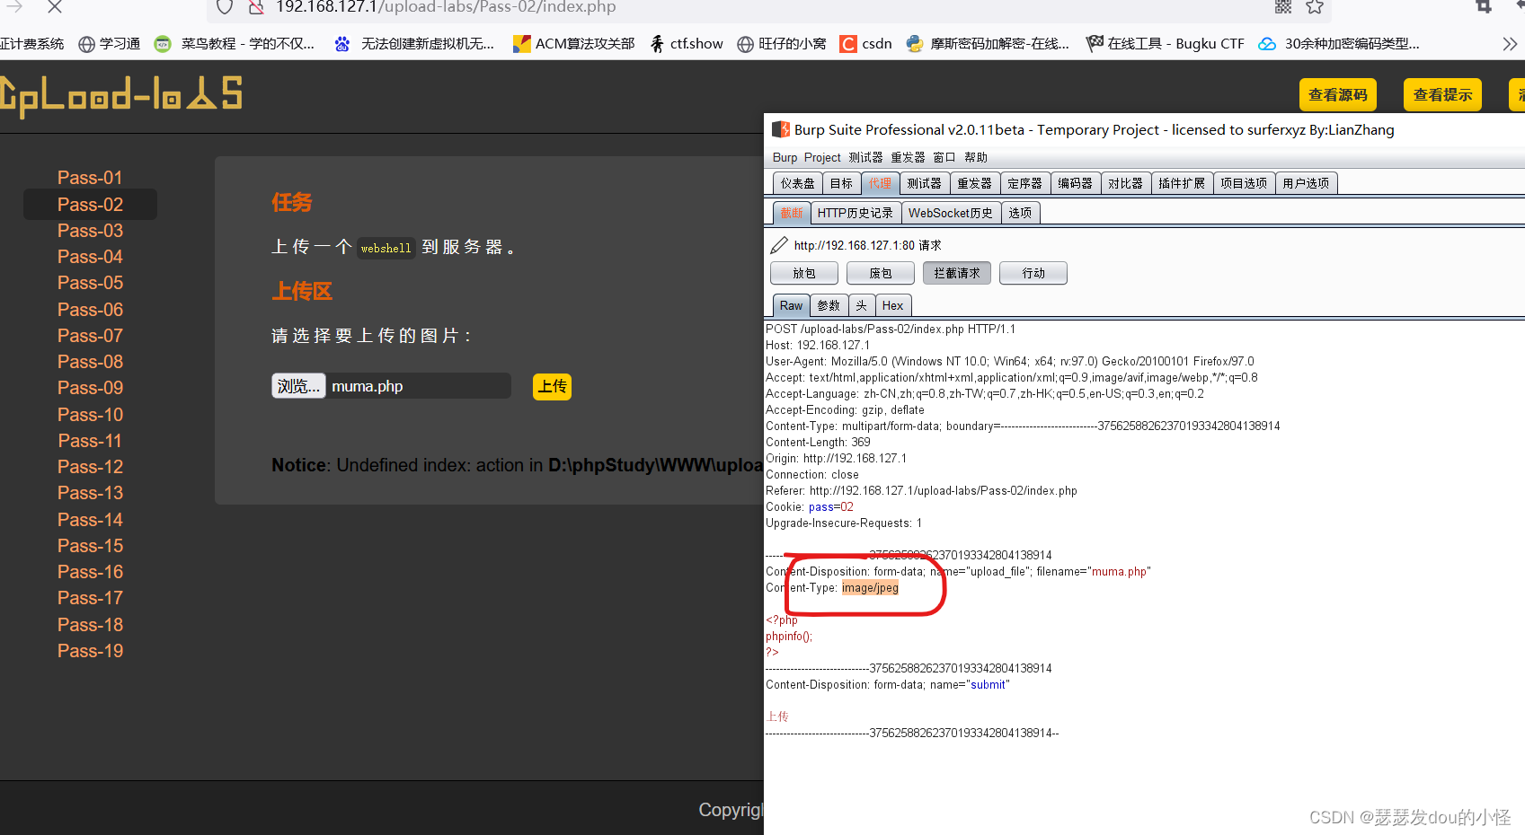Switch to the 代理 tab

click(880, 183)
